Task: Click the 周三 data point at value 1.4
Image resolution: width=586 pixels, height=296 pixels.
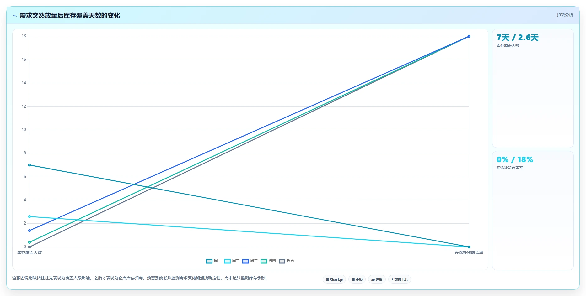Action: pyautogui.click(x=30, y=231)
